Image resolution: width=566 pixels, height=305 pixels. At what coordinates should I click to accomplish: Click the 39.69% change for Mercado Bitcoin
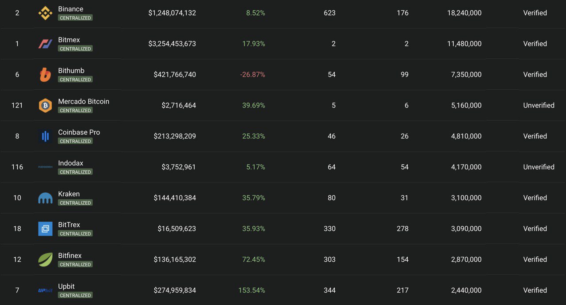(254, 105)
